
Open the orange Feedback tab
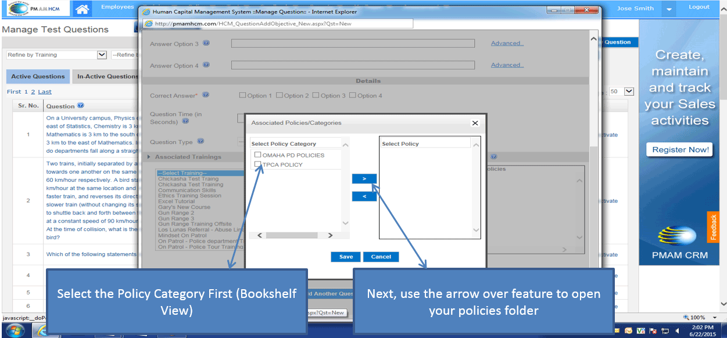point(713,228)
